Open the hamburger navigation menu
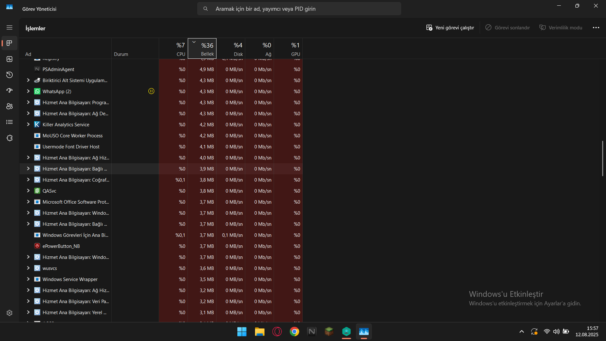 9,28
